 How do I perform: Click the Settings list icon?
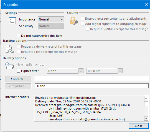click(x=12, y=20)
